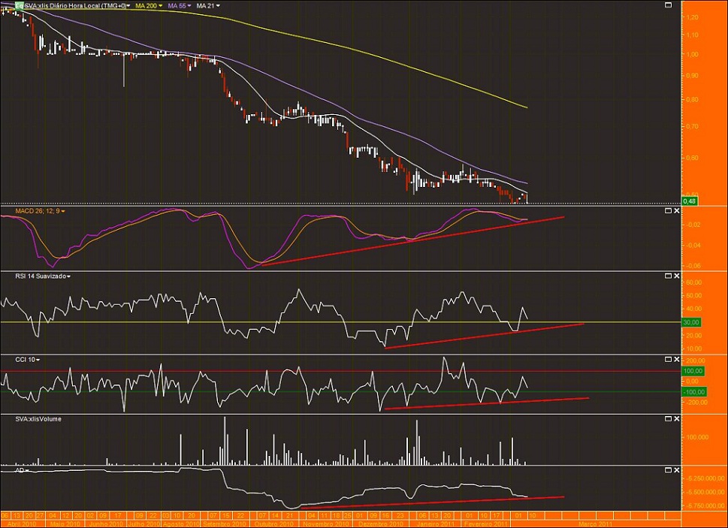Screen dimensions: 728x528
Task: Click the 200,00 CCI scale label
Action: (x=695, y=361)
